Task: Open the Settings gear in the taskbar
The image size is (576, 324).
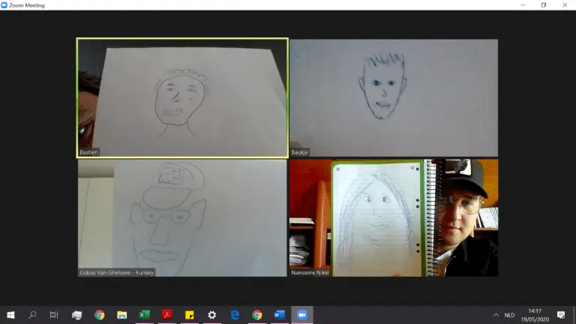Action: tap(212, 315)
